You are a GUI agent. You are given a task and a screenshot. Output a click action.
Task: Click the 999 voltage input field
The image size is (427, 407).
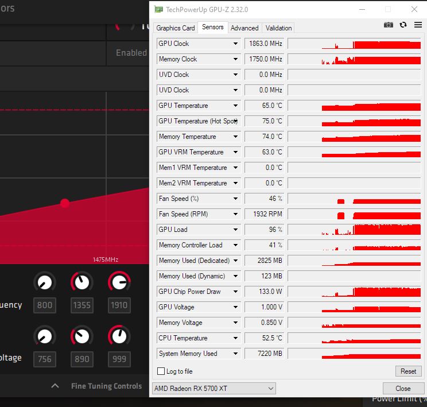(119, 359)
